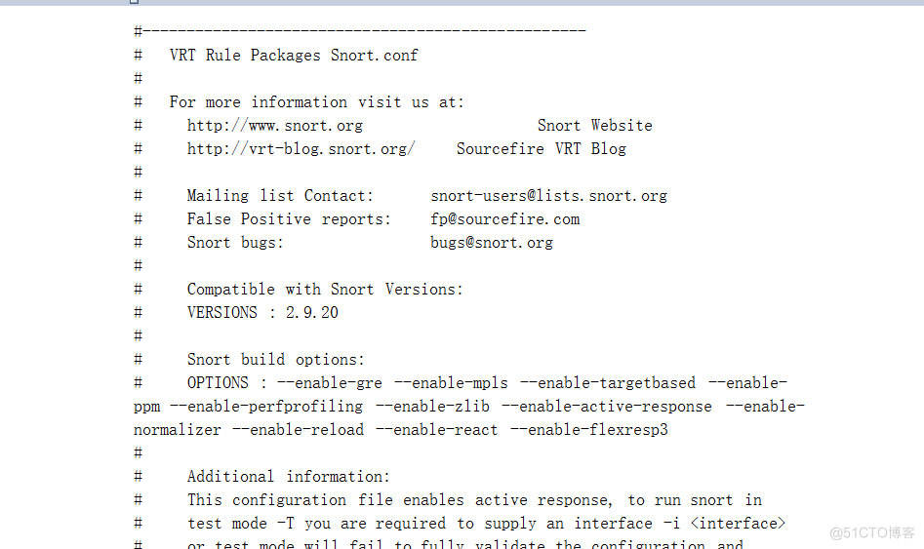Click the "Snort build options:" line
The height and width of the screenshot is (549, 924).
click(275, 360)
